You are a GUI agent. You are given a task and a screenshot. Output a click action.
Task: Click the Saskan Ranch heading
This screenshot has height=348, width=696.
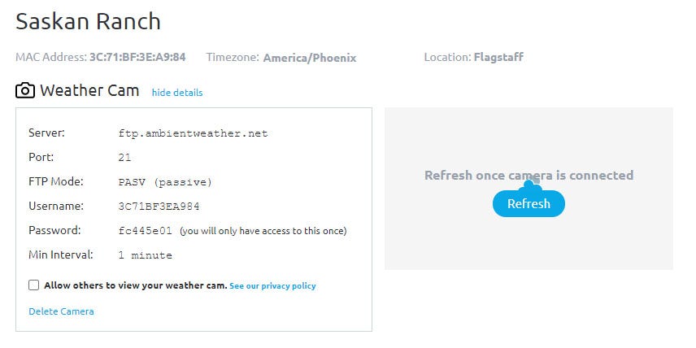tap(88, 21)
